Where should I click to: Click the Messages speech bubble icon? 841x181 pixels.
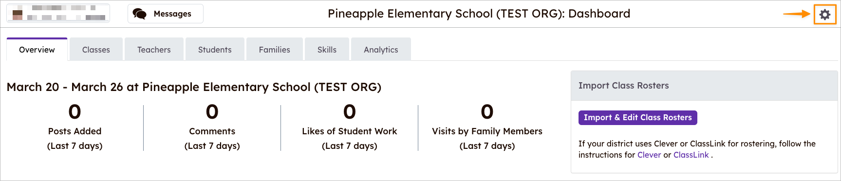tap(140, 14)
